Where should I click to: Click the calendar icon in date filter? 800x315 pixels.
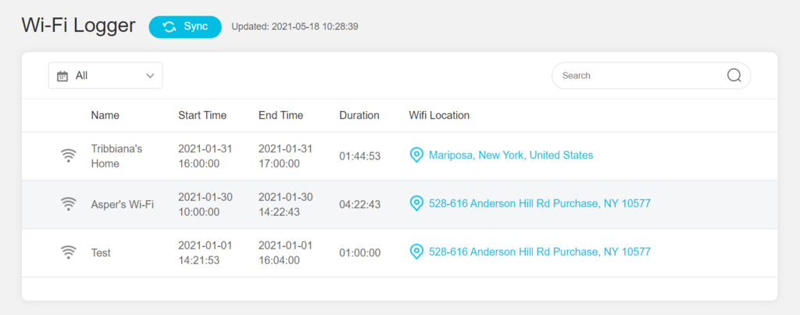[x=62, y=76]
